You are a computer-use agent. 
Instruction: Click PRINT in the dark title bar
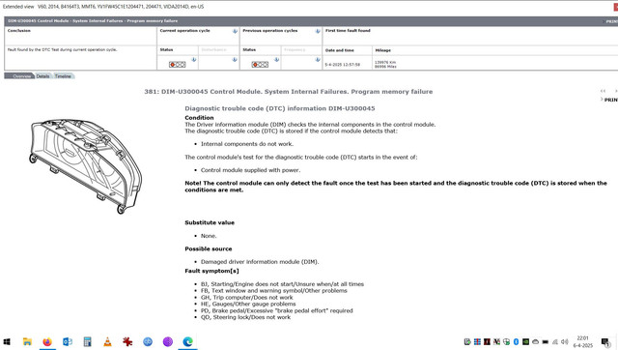pyautogui.click(x=611, y=21)
